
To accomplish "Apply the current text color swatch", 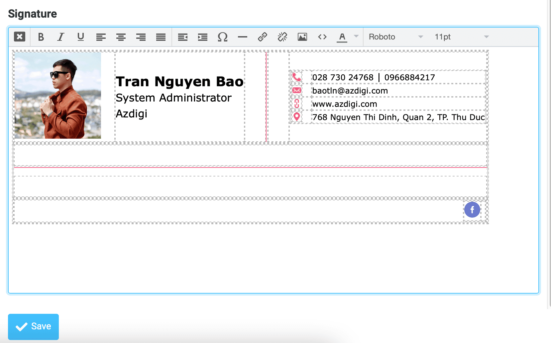I will [342, 37].
